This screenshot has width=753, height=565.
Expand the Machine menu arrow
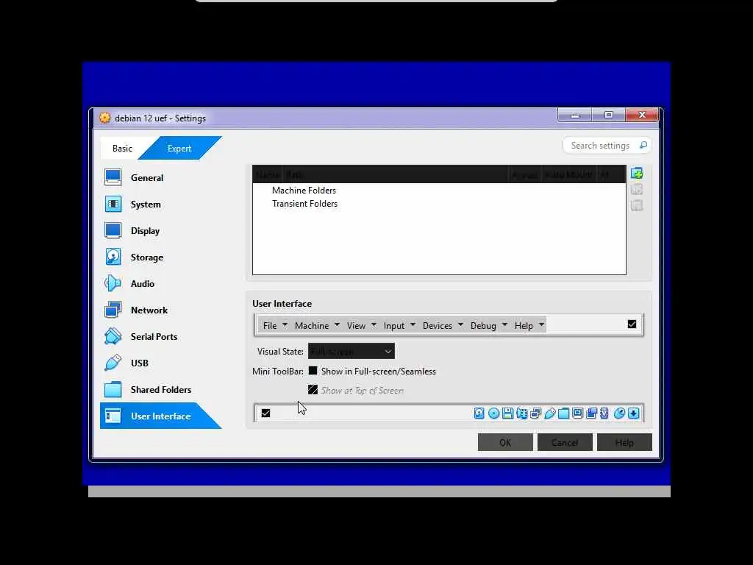click(337, 325)
